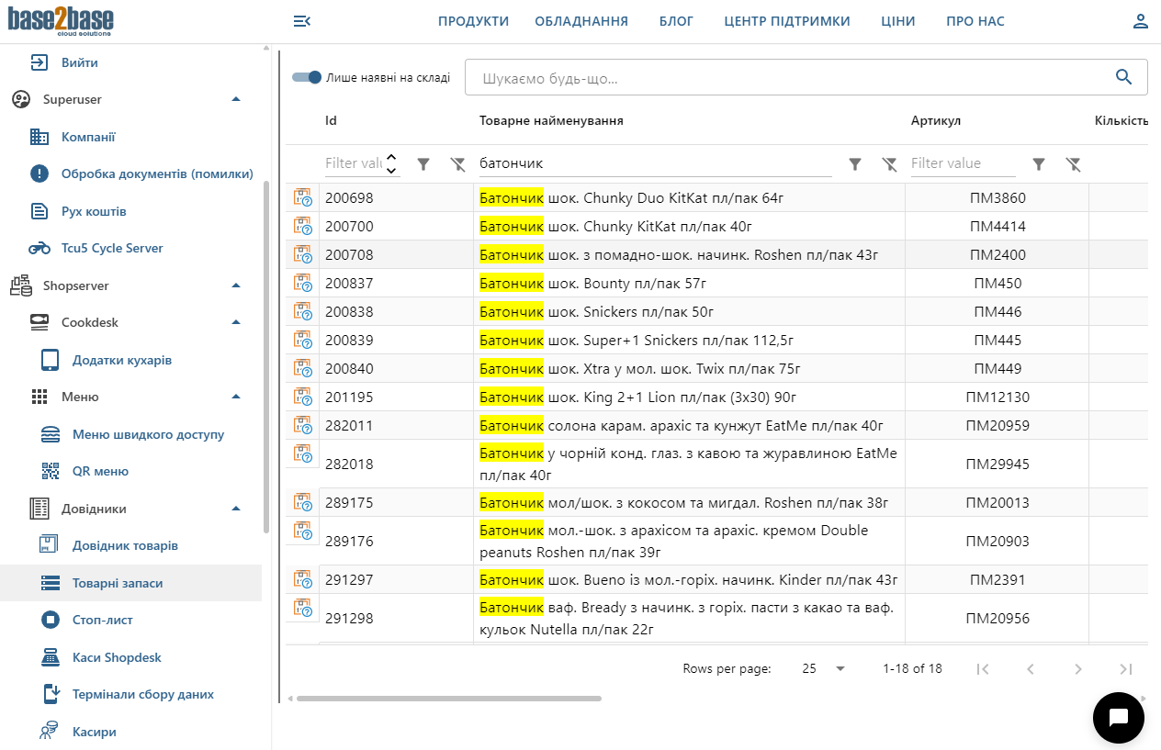Click filter icon for the Артикул column

click(x=1039, y=163)
